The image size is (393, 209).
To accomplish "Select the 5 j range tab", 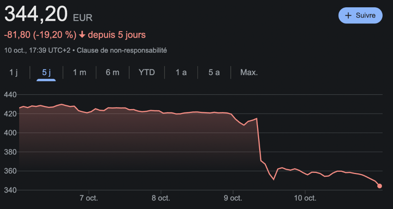I will point(46,72).
